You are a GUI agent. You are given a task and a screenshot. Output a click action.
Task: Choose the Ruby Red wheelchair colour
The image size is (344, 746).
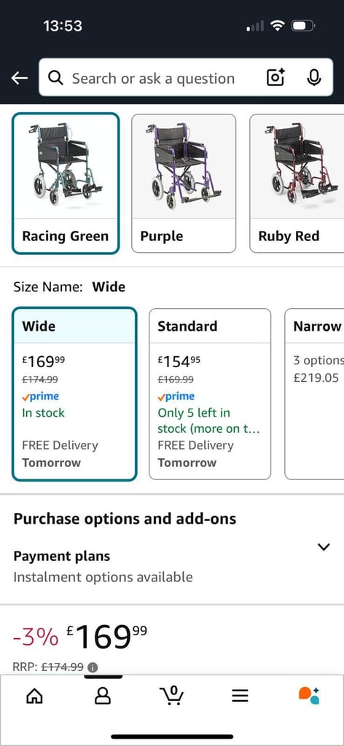pos(297,183)
